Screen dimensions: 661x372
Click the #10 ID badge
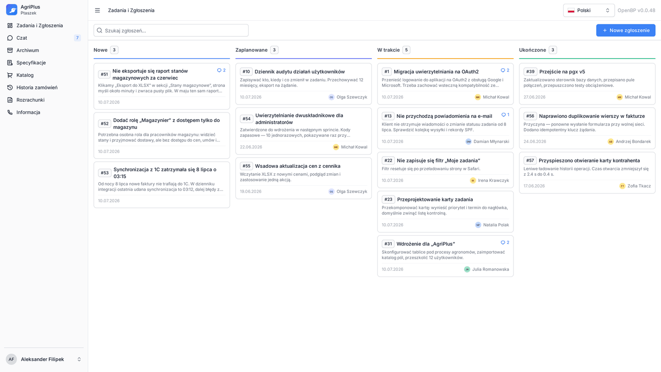tap(246, 72)
